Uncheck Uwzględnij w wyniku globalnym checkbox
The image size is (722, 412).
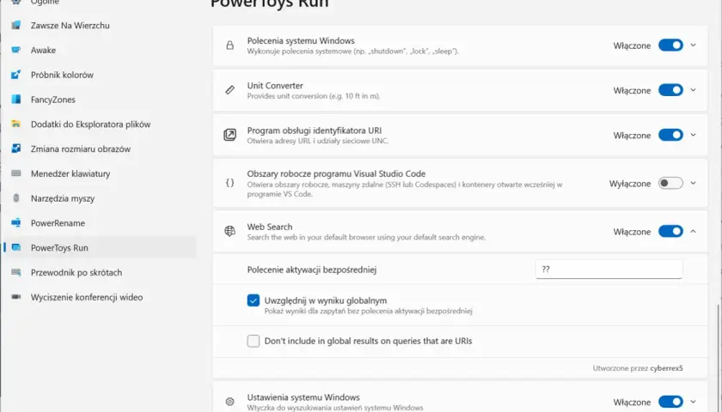tap(254, 300)
